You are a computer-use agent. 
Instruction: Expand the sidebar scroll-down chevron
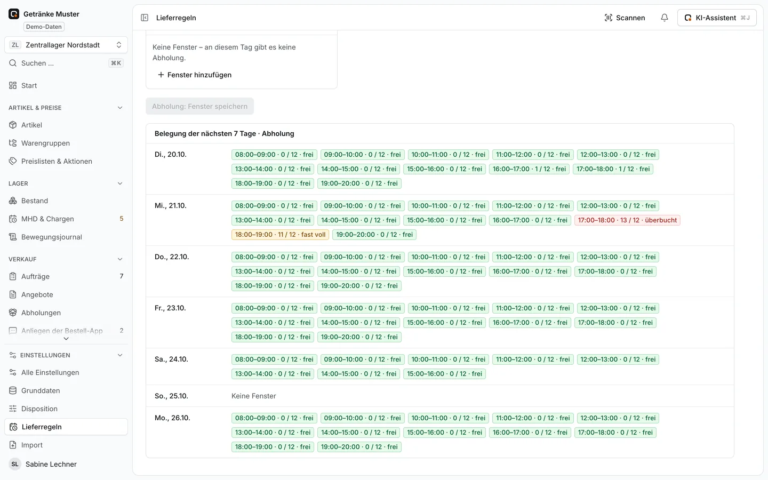pos(66,339)
